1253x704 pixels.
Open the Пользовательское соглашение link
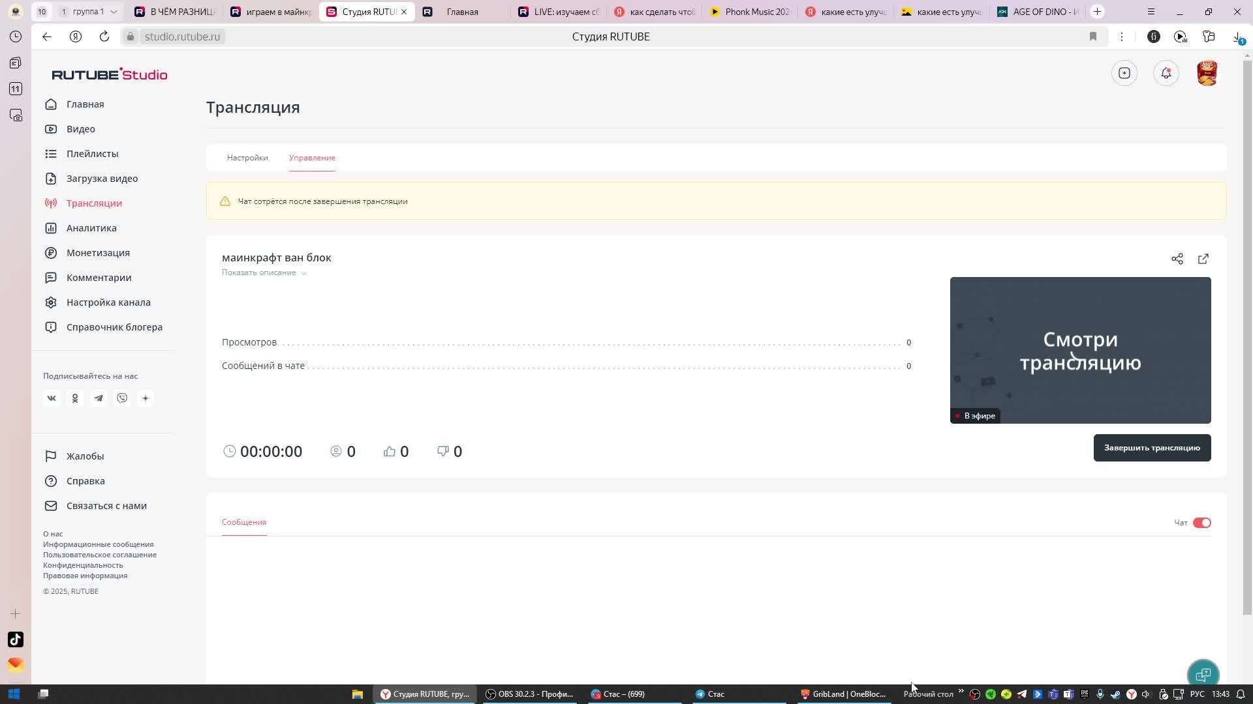click(x=100, y=555)
